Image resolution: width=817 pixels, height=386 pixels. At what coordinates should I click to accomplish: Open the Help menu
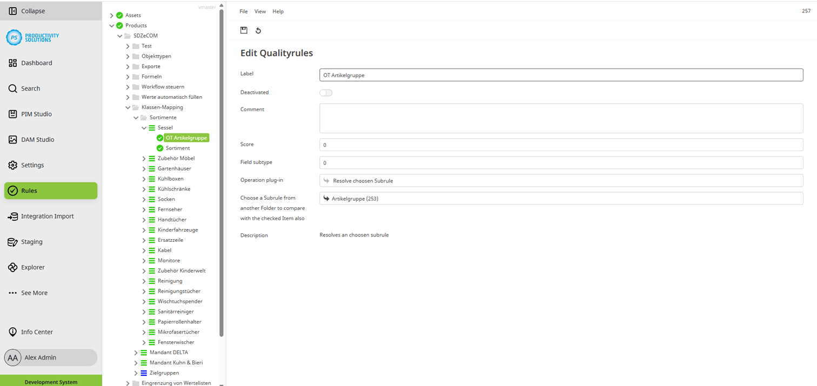(278, 11)
